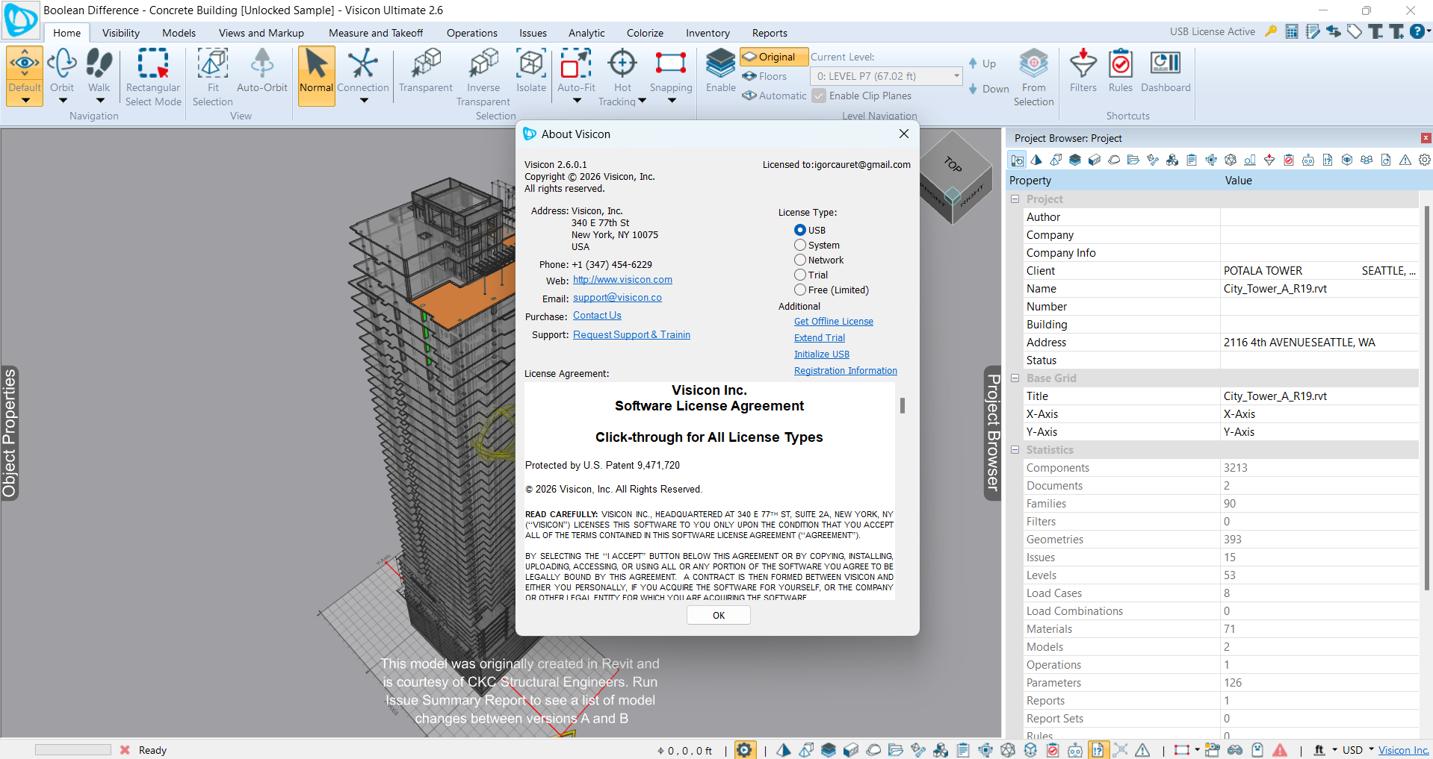Click the Initialize USB link
The image size is (1433, 759).
(822, 354)
